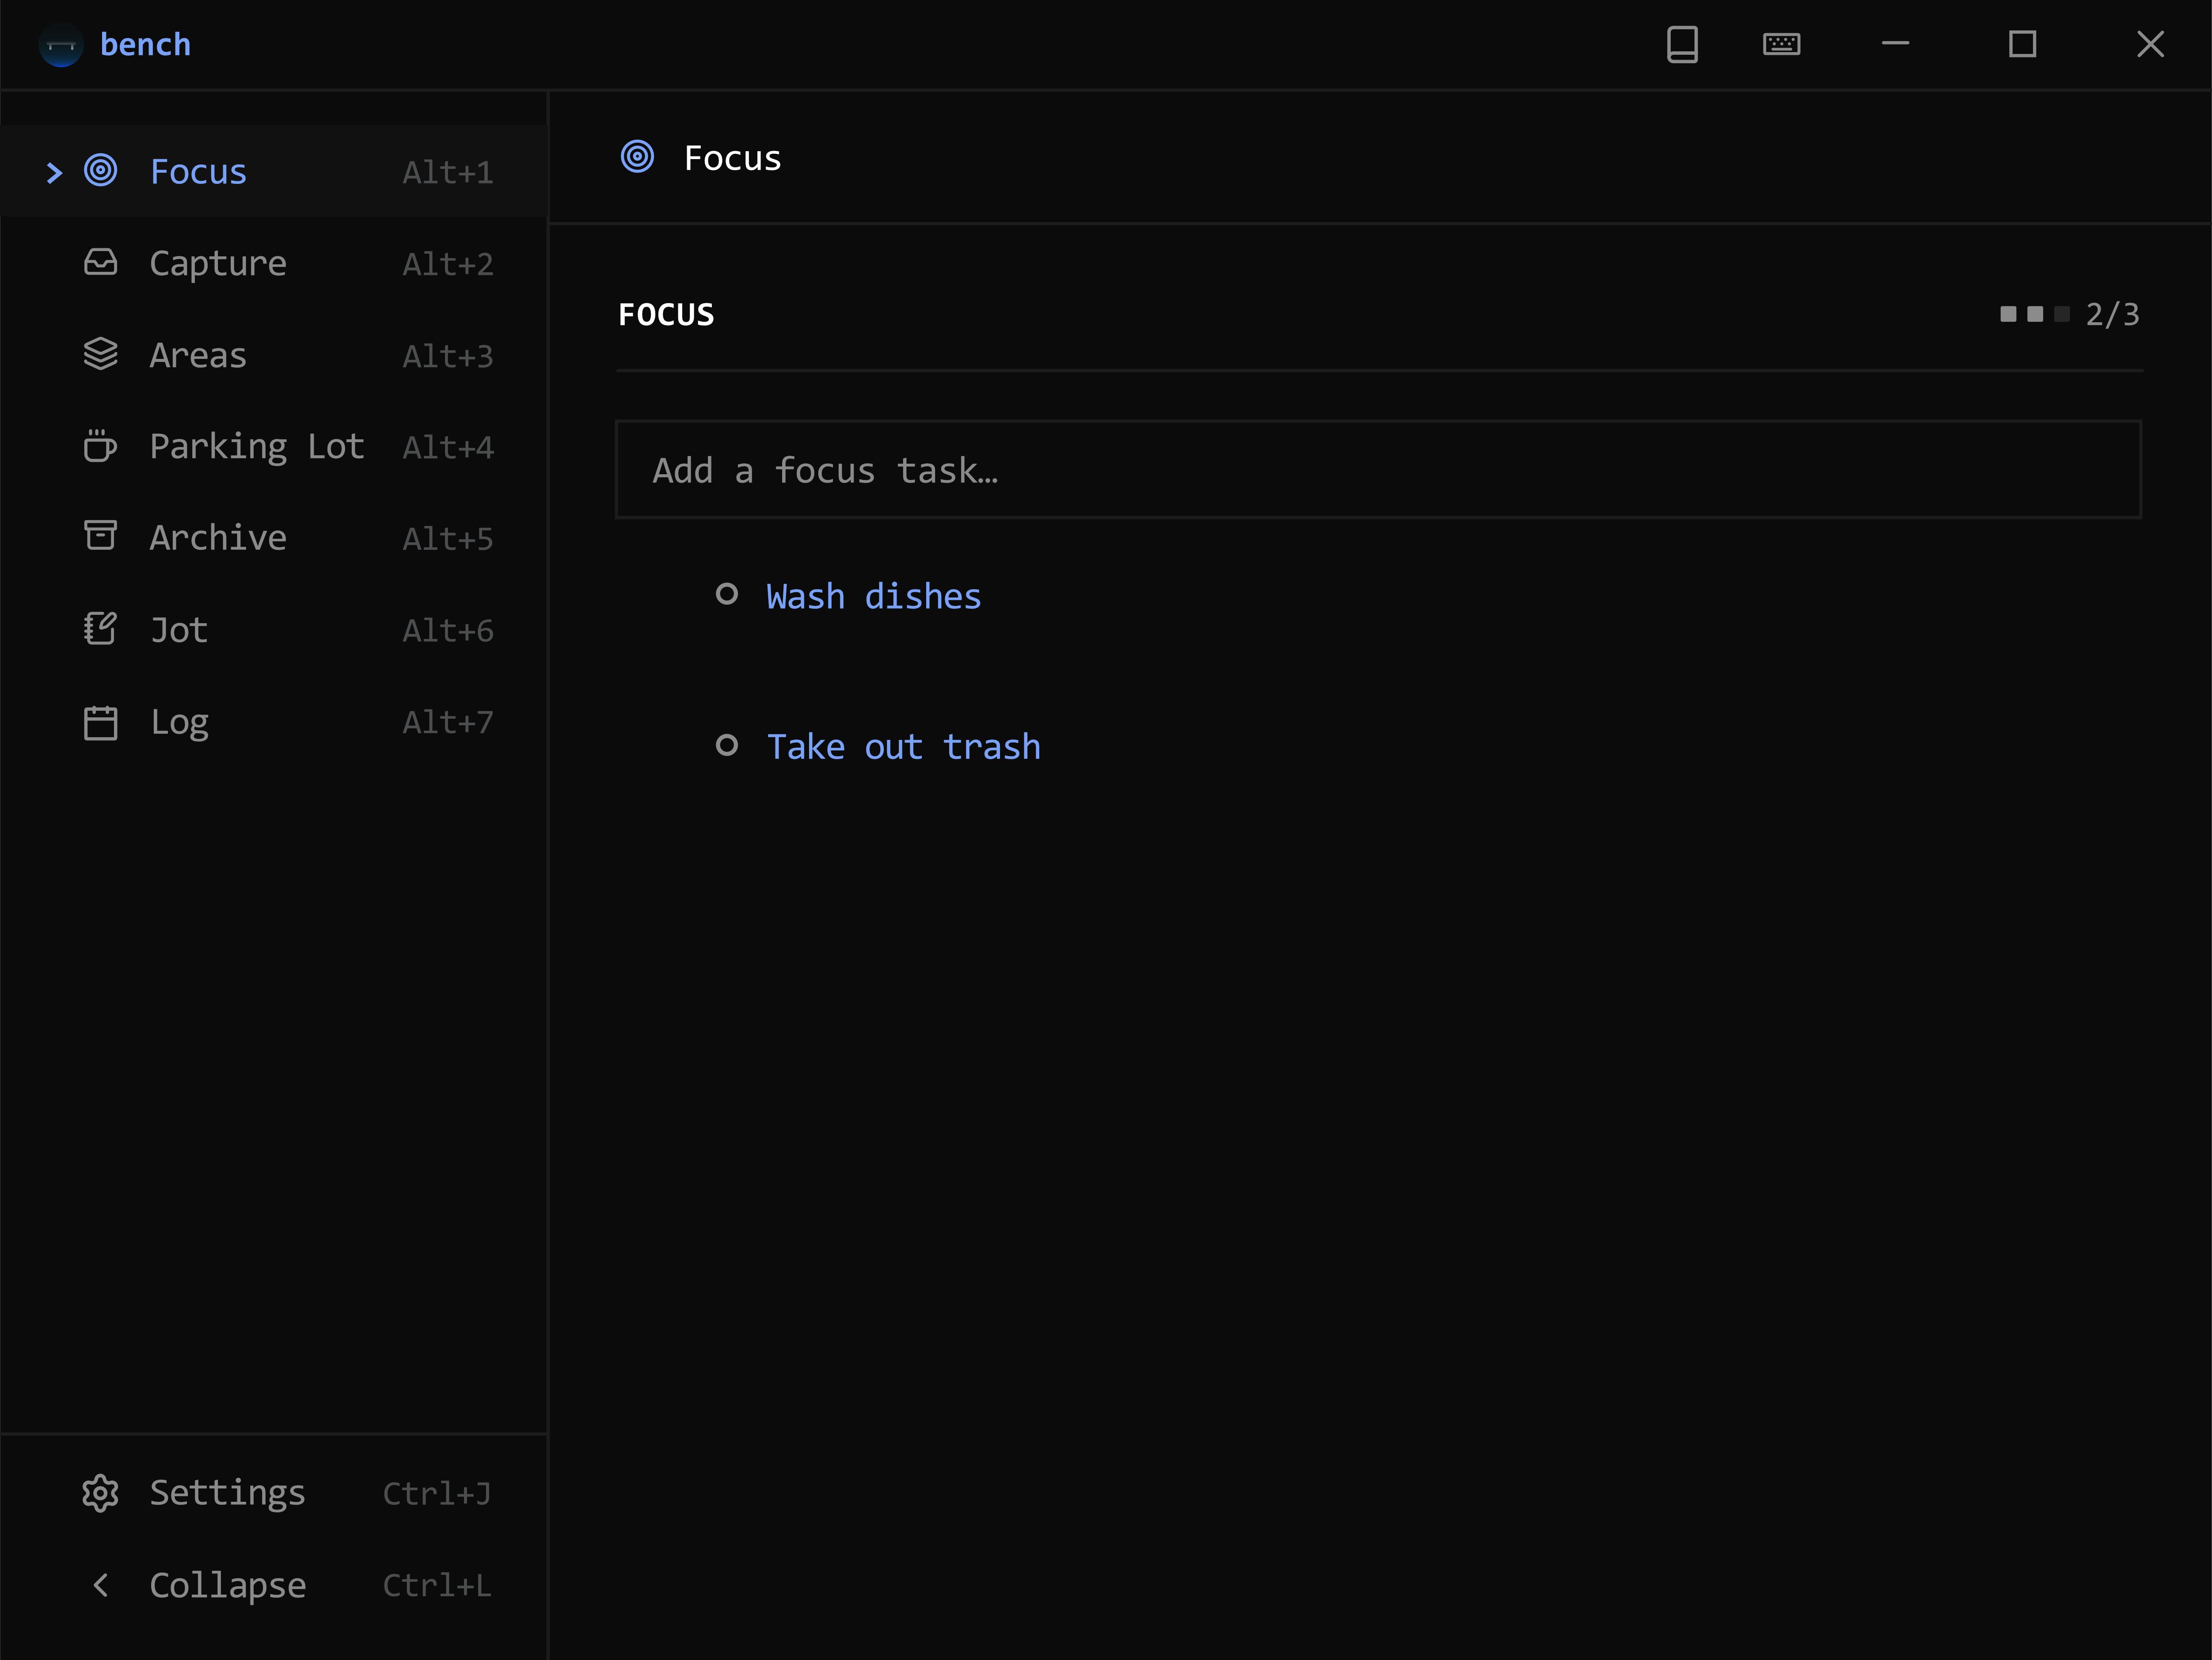The height and width of the screenshot is (1660, 2212).
Task: Open the Take out trash task
Action: [904, 747]
